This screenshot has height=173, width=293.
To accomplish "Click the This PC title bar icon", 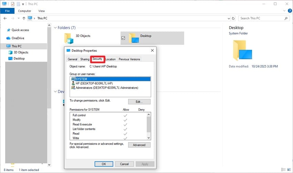I will pos(4,4).
